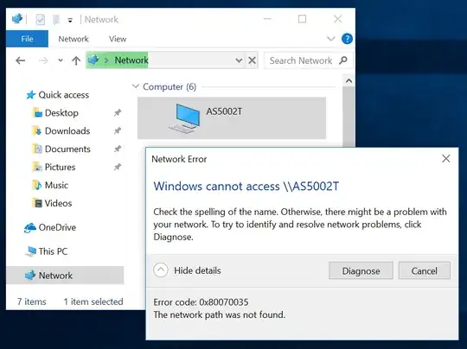Click the pin icon beside Documents
The height and width of the screenshot is (349, 467).
[x=118, y=149]
